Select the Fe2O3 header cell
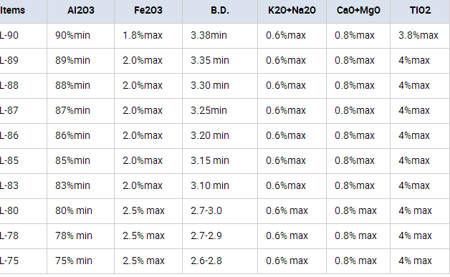Viewport: 450px width, 277px height. 148,11
